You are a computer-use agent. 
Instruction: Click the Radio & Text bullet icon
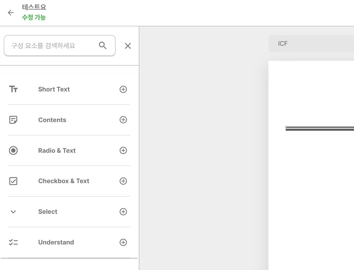pyautogui.click(x=13, y=150)
